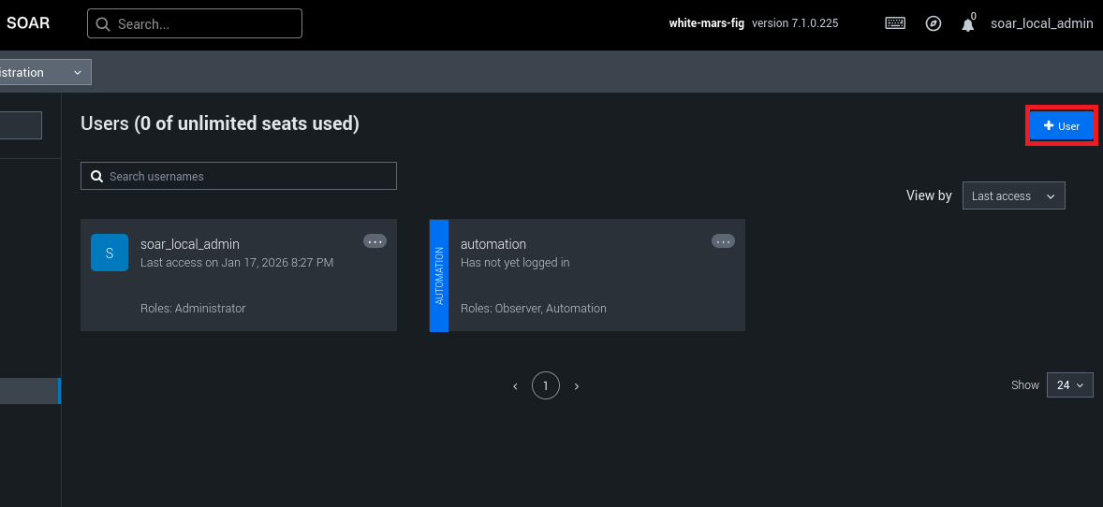Click the SOAR logo in the header
The height and width of the screenshot is (507, 1103).
(28, 23)
